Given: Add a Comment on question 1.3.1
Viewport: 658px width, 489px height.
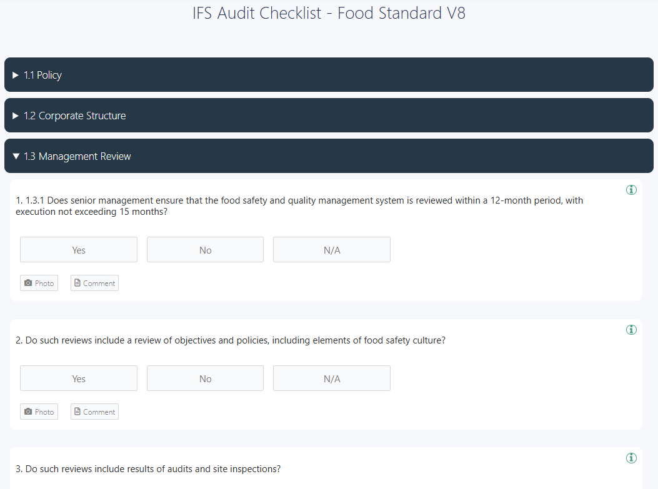Looking at the screenshot, I should pyautogui.click(x=94, y=282).
